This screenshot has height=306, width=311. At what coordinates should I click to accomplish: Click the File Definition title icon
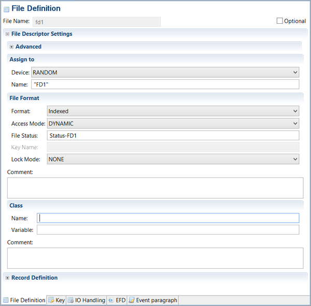6,9
